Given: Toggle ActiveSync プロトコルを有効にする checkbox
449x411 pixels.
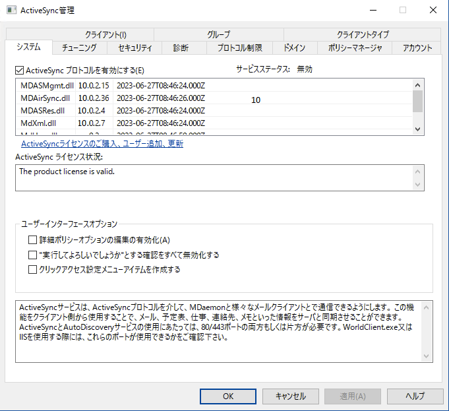Looking at the screenshot, I should [x=19, y=71].
